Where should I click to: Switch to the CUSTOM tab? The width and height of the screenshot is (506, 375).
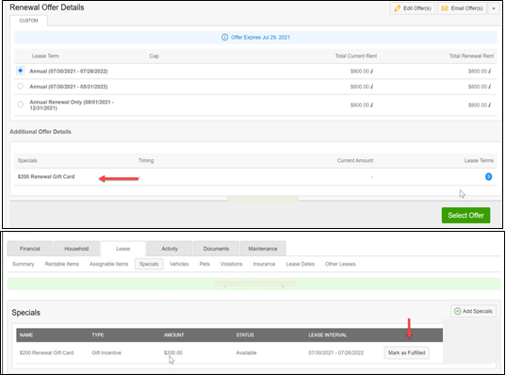coord(28,21)
